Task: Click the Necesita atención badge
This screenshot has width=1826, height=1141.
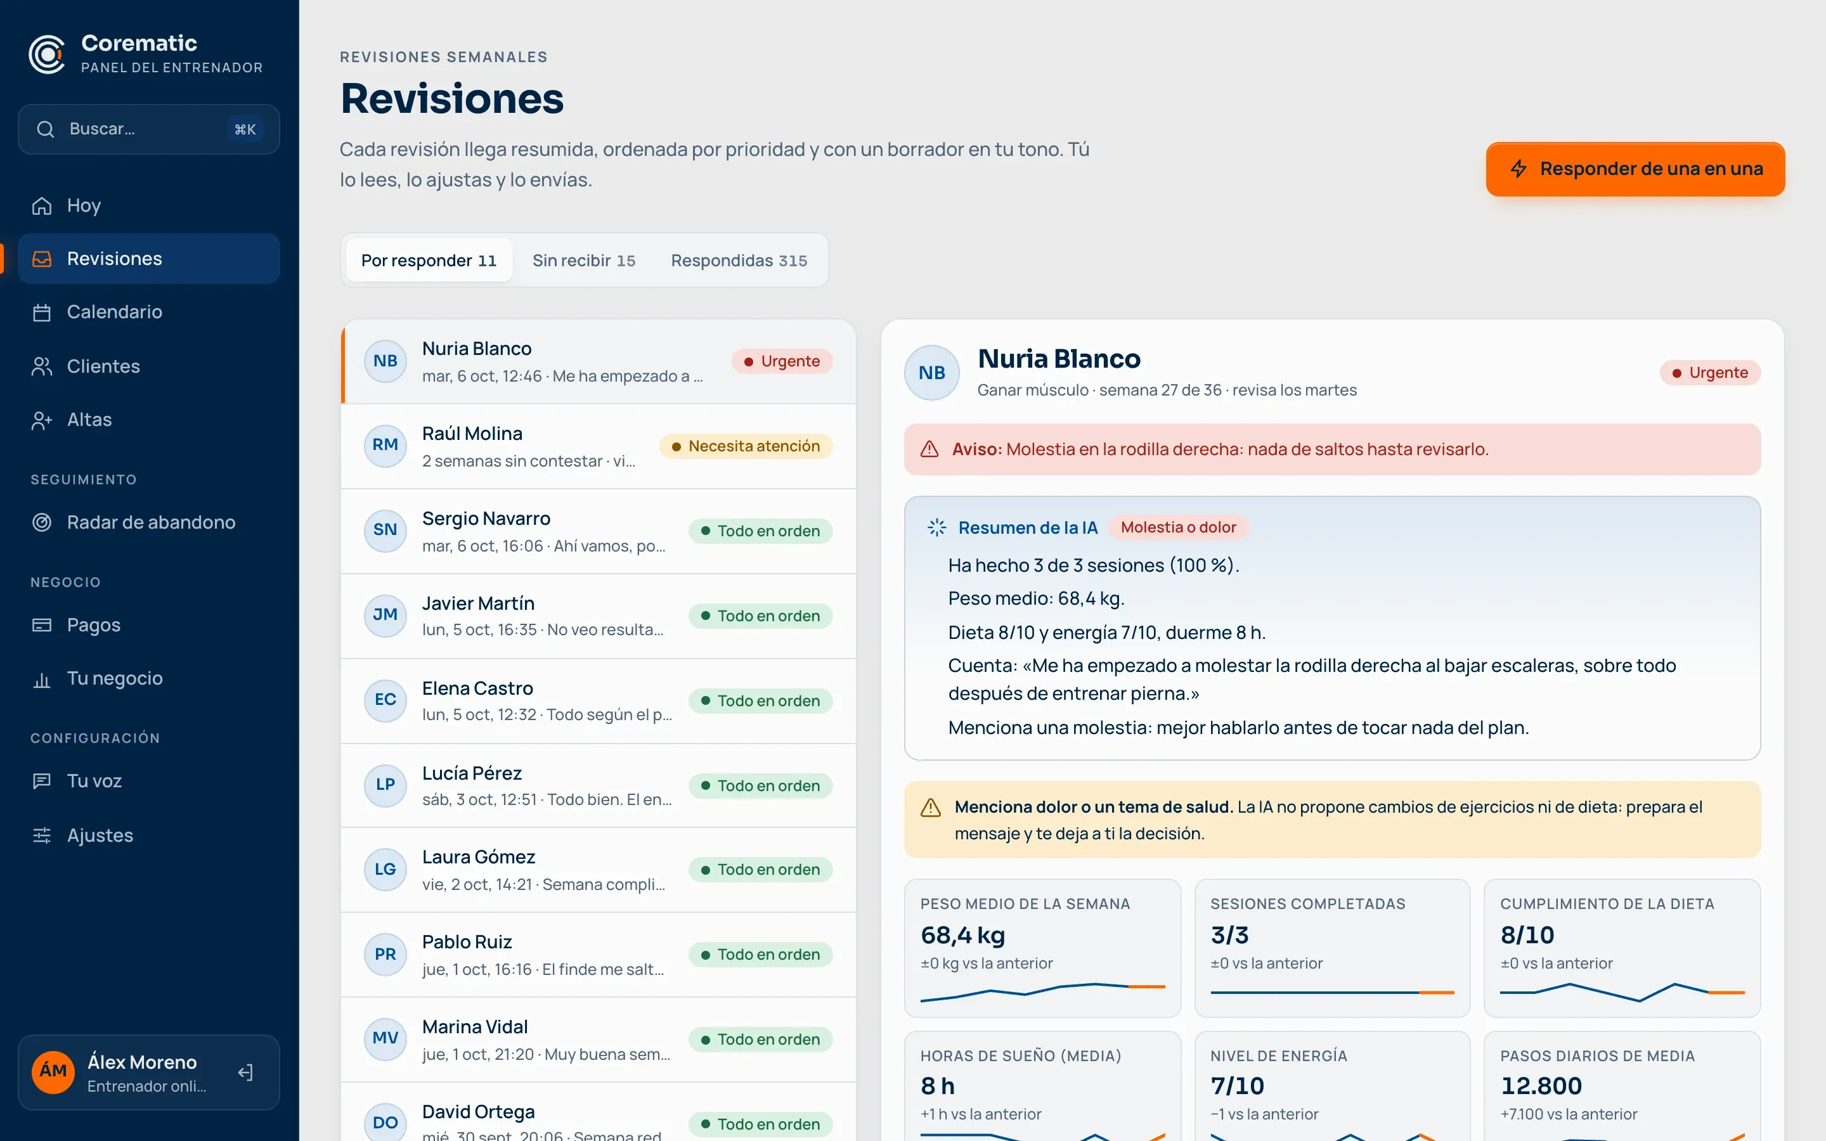Action: (746, 446)
